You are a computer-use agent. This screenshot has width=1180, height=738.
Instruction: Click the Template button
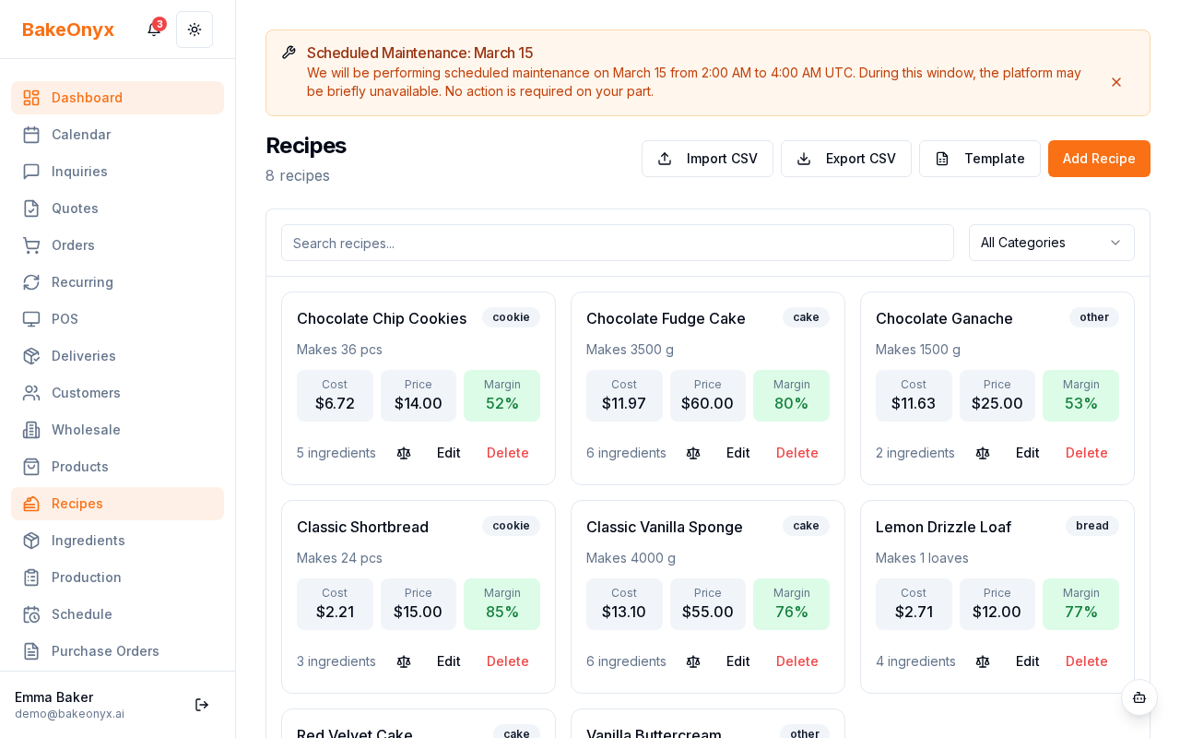979,159
